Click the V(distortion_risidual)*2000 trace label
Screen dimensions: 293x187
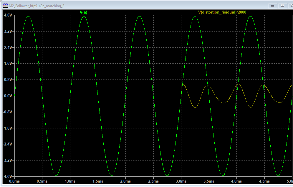pos(222,12)
